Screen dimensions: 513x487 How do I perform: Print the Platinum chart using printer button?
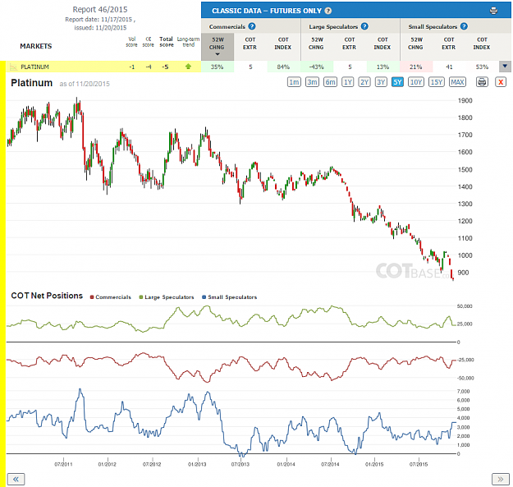[x=482, y=82]
